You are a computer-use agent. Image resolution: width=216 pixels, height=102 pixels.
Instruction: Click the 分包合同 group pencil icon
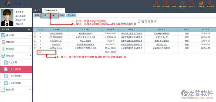[x=3, y=56]
